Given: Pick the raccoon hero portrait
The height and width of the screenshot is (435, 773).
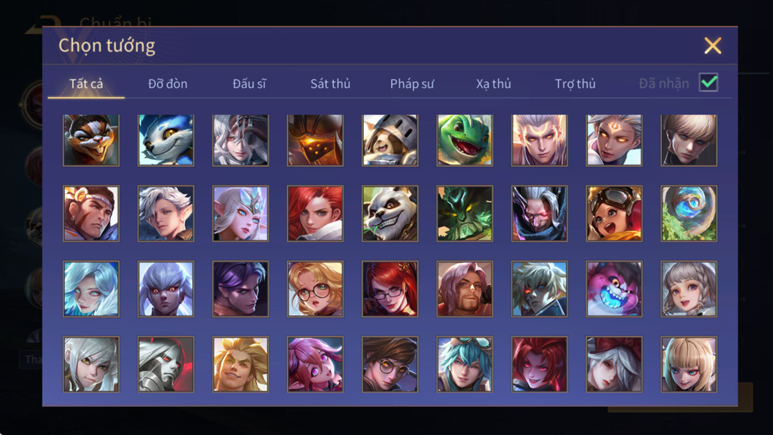Looking at the screenshot, I should point(91,140).
